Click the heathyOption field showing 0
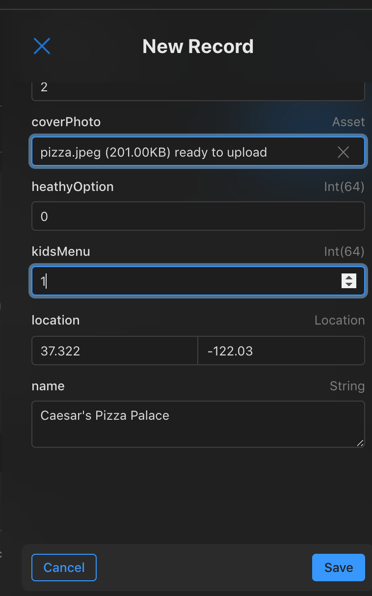This screenshot has width=372, height=596. (172, 216)
